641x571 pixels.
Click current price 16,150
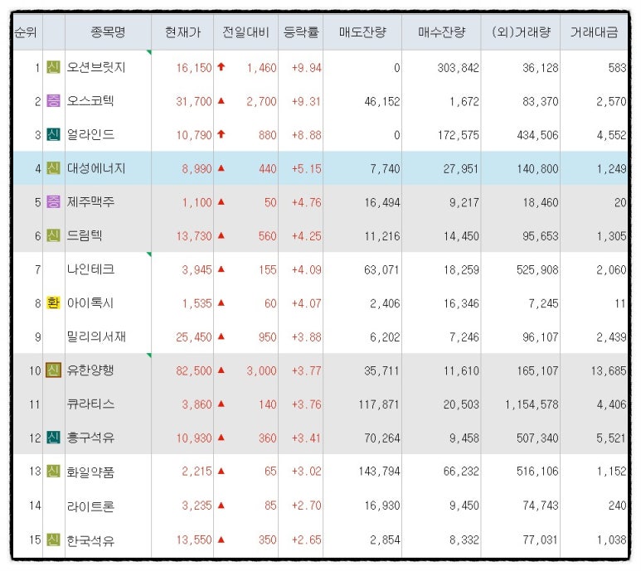(x=194, y=68)
